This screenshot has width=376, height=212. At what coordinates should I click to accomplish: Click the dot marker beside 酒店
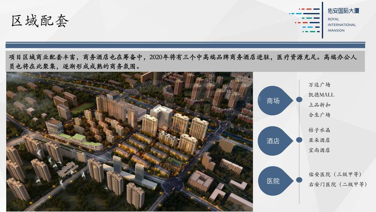299,140
